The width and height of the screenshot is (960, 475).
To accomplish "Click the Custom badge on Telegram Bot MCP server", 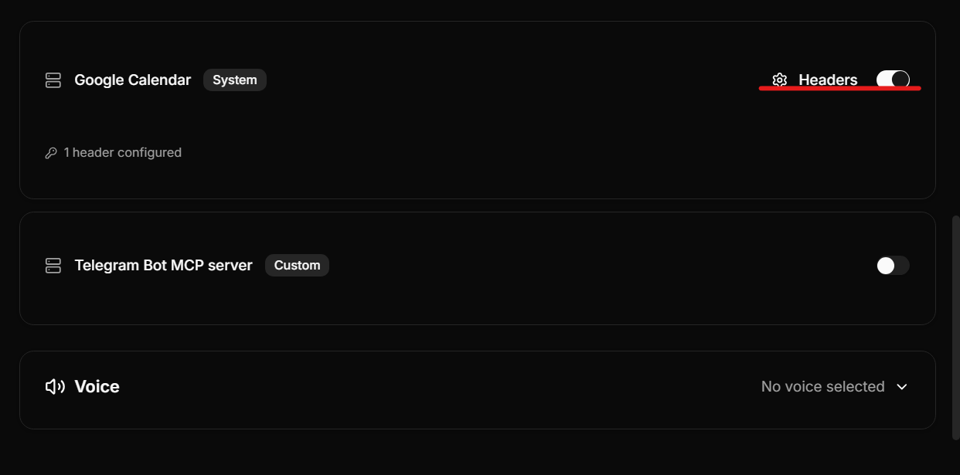I will (297, 265).
